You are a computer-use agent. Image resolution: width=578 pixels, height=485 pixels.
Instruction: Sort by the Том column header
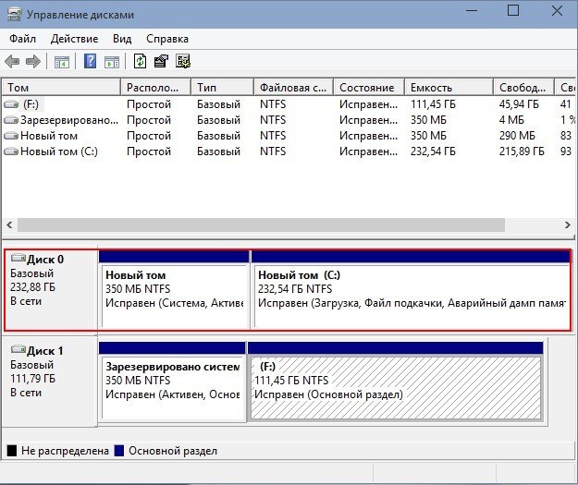61,88
